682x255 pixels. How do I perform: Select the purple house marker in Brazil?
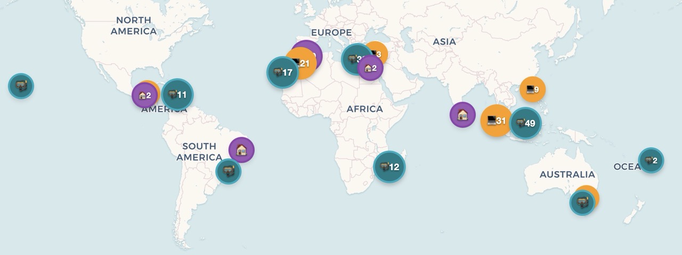[x=241, y=150]
